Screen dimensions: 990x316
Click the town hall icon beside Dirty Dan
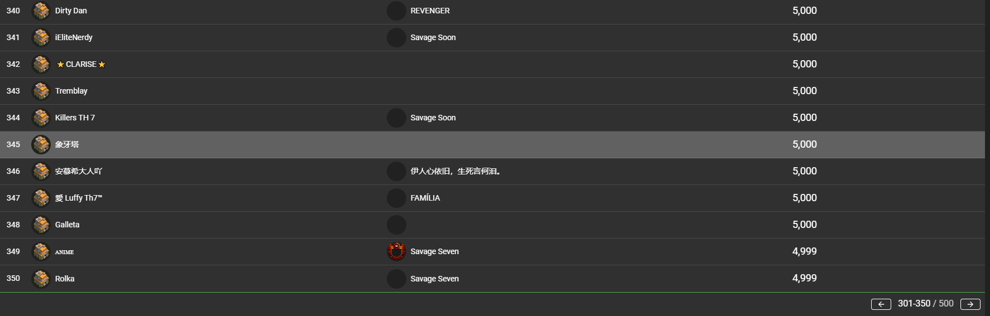click(x=41, y=11)
